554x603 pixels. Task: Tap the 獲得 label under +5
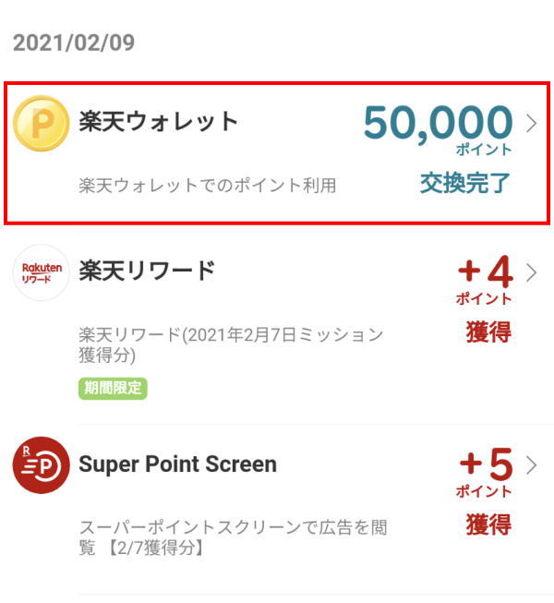[x=488, y=525]
